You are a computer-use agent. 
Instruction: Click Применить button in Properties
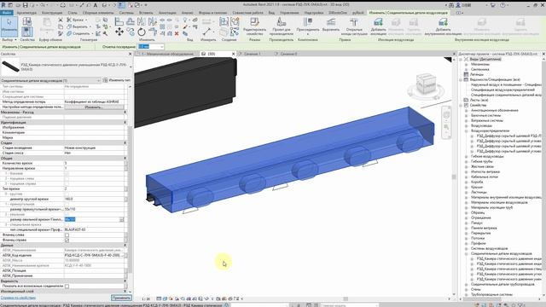(121, 298)
